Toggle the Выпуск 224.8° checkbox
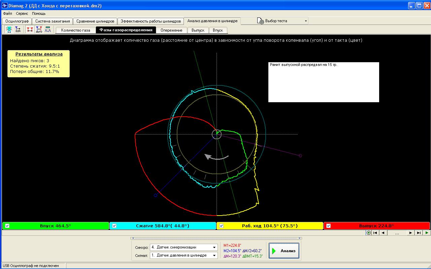Viewport: 431px width, 269px height. tap(329, 226)
